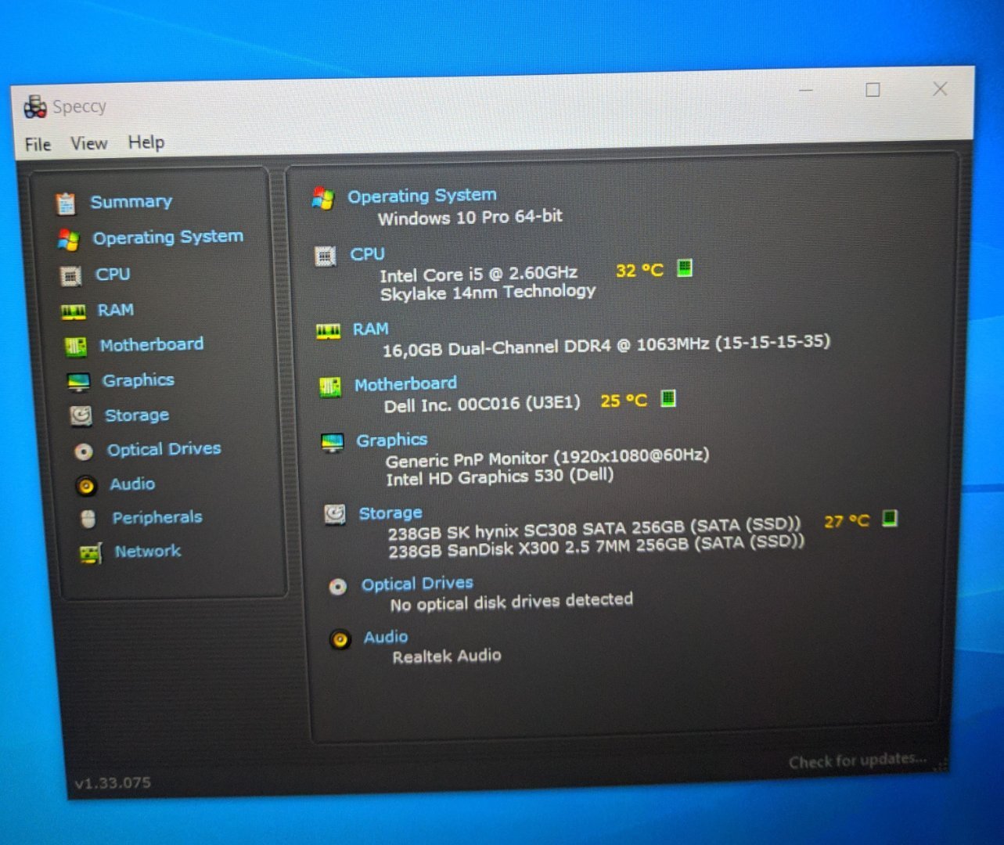Click the SanDisk X300 drive line

coord(596,547)
